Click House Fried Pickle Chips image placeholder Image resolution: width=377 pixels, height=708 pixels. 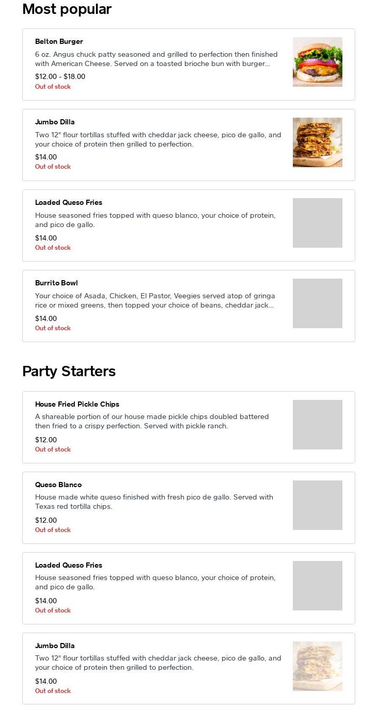coord(317,425)
